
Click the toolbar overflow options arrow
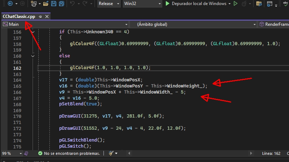pyautogui.click(x=276, y=5)
